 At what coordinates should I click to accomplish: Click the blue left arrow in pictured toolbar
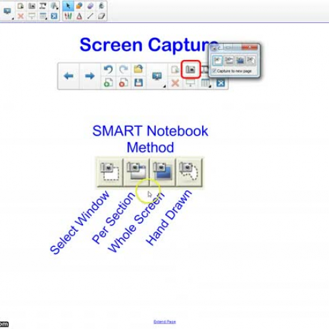coord(68,76)
